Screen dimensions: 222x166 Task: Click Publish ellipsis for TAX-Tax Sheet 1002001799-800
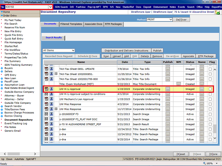pos(168,79)
